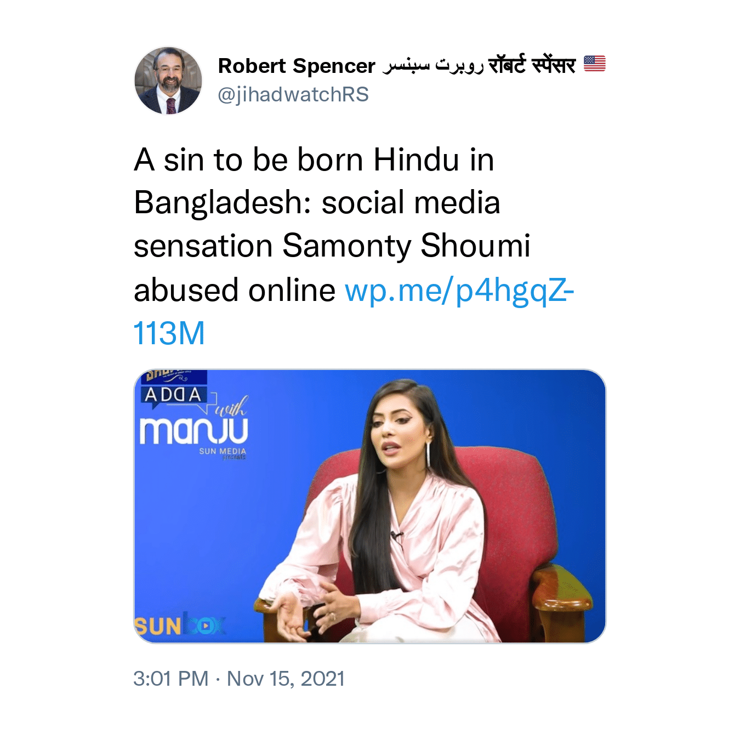Image resolution: width=740 pixels, height=740 pixels.
Task: Click the 3:01 PM · Nov 15, 2021 timestamp
Action: (239, 679)
